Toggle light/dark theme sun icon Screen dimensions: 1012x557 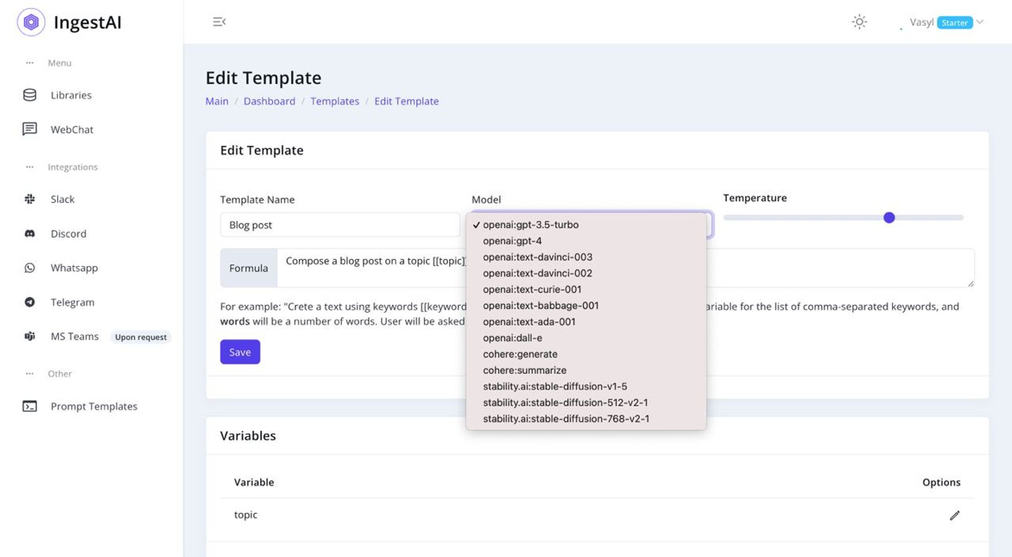[x=859, y=22]
